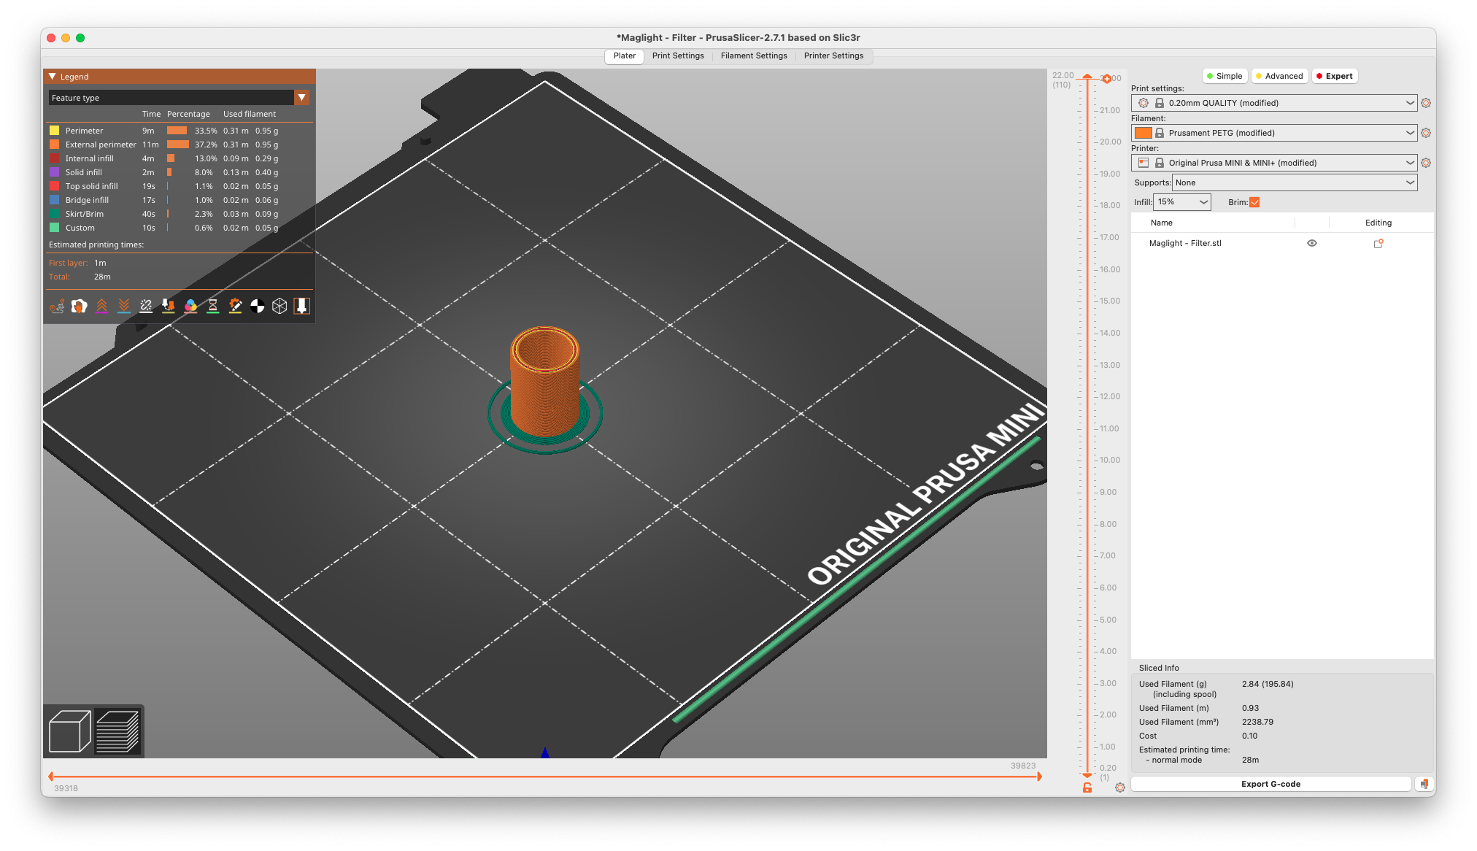Open the Infill 15% dropdown
The height and width of the screenshot is (851, 1477).
pos(1182,202)
